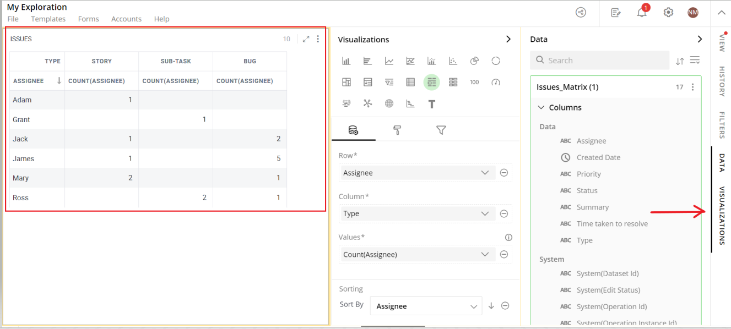Expand the ISSUES widget to fullscreen
This screenshot has height=329, width=731.
click(x=306, y=39)
